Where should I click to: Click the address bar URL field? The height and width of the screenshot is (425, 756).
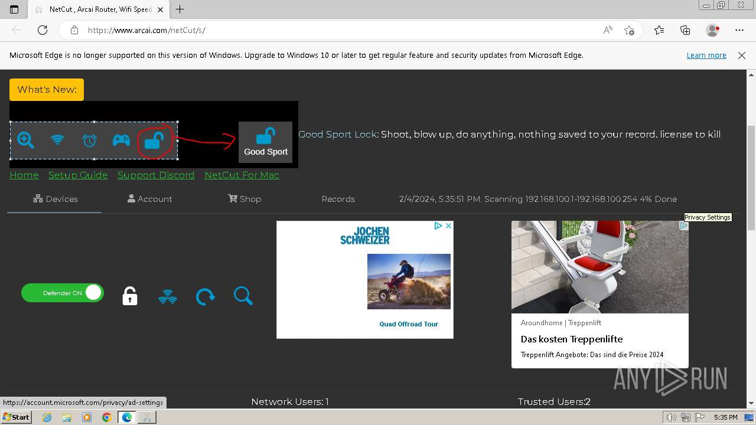pos(343,30)
